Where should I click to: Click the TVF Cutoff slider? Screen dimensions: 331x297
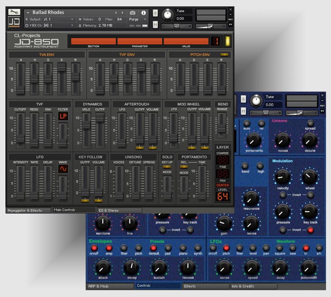point(20,131)
